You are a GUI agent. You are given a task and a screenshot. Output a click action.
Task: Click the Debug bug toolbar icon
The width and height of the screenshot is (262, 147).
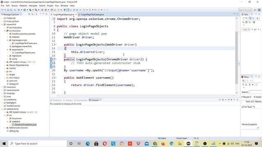tap(19, 10)
